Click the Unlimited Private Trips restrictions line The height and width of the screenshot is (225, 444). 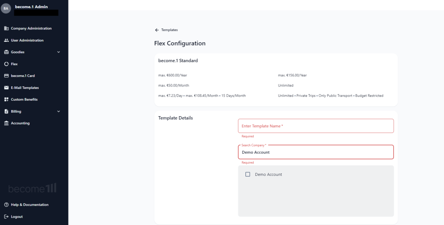(x=331, y=95)
